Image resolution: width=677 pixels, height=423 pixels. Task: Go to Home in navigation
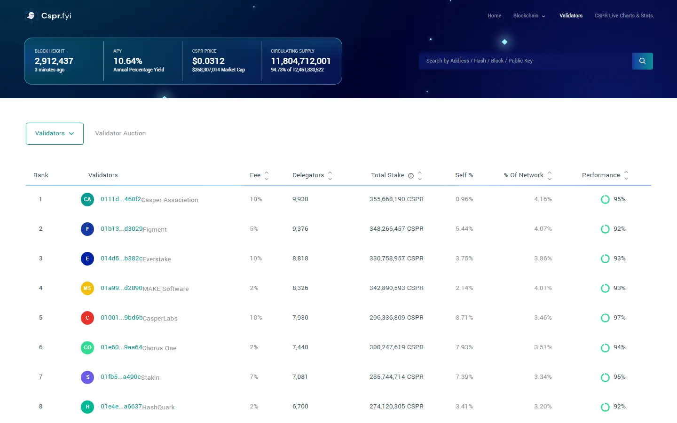point(494,16)
